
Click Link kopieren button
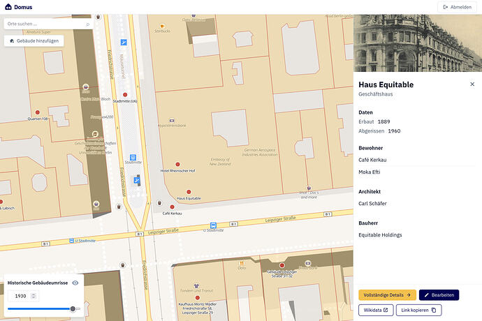(x=418, y=310)
